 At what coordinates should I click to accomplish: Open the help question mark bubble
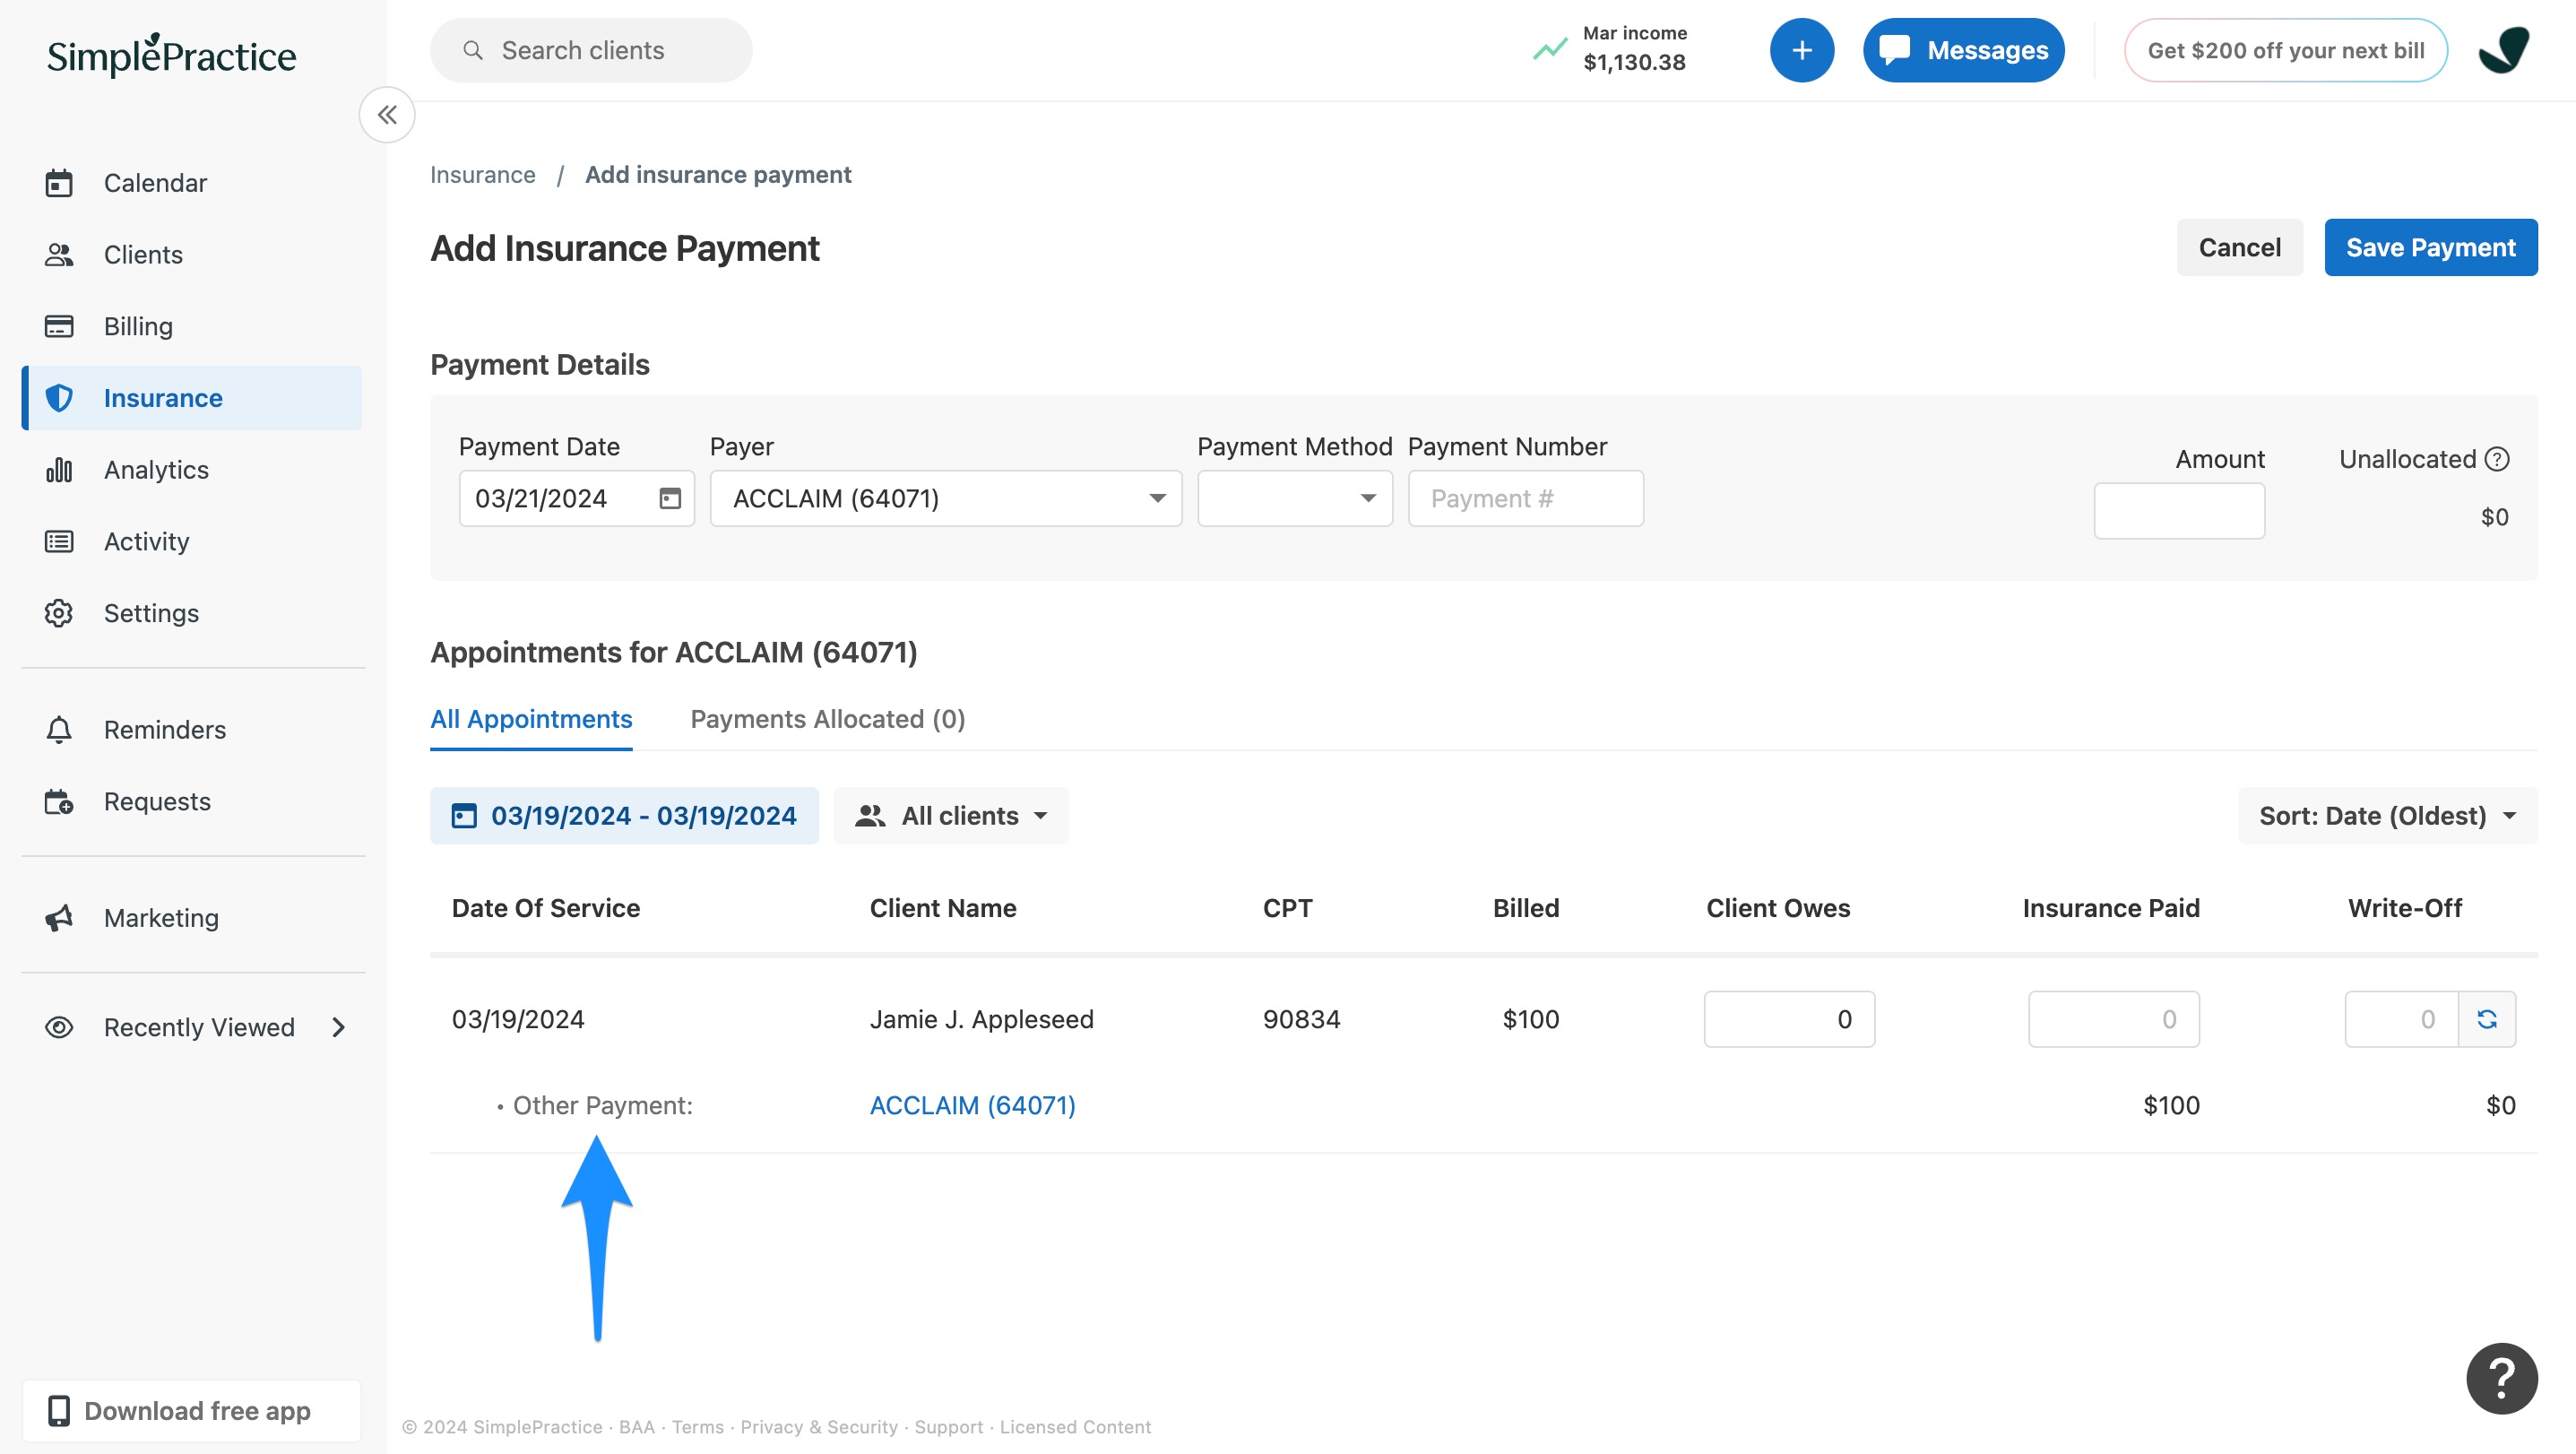pyautogui.click(x=2501, y=1378)
